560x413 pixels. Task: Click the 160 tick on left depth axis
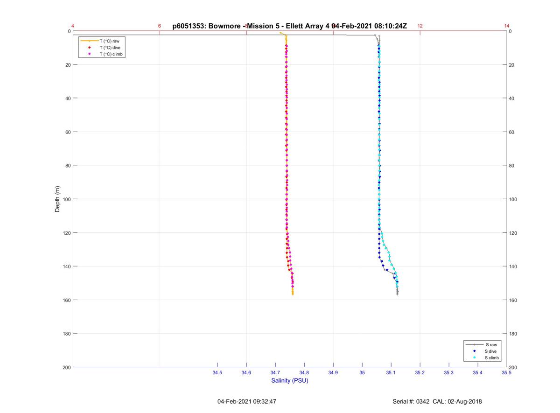click(x=66, y=300)
